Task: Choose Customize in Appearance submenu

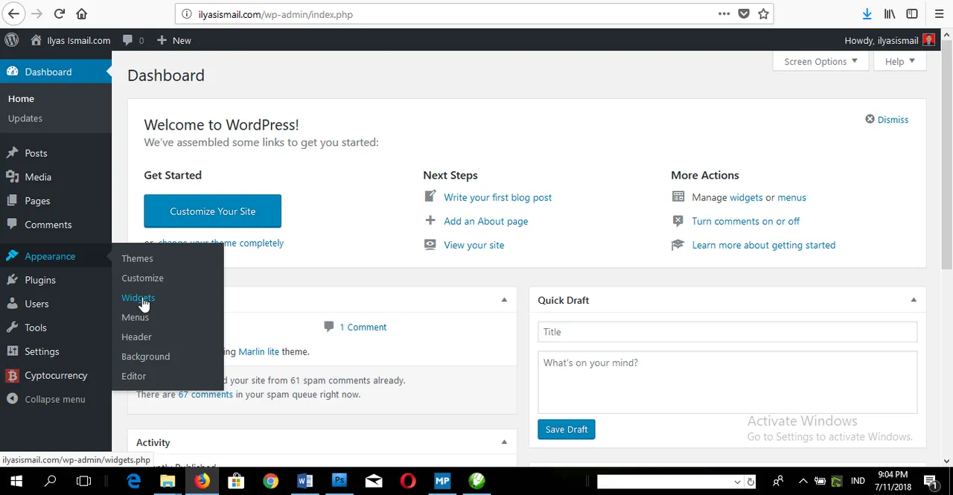Action: pyautogui.click(x=142, y=278)
